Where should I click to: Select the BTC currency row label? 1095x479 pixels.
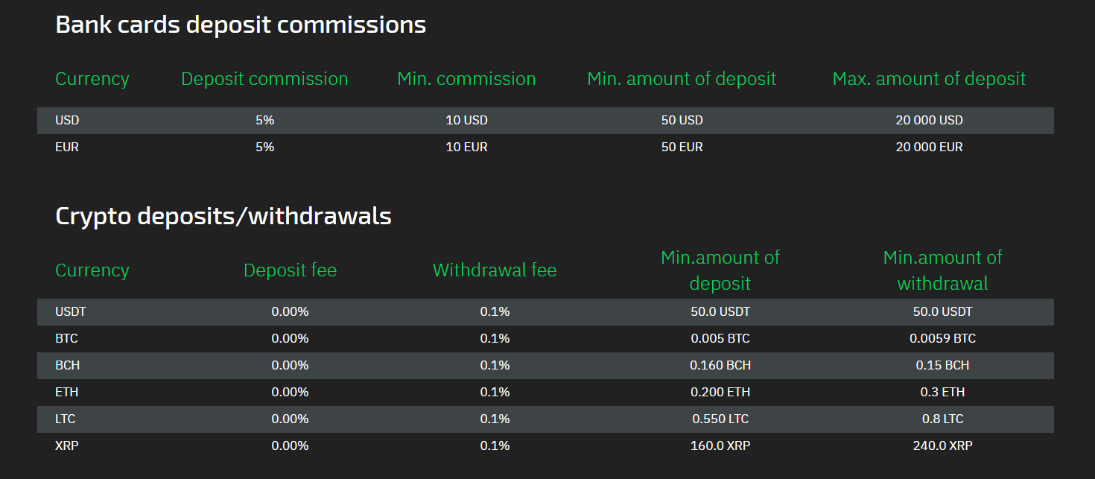click(66, 339)
